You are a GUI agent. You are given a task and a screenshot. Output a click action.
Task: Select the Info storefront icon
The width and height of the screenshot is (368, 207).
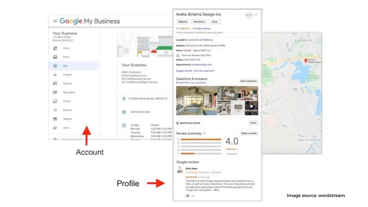tap(55, 66)
